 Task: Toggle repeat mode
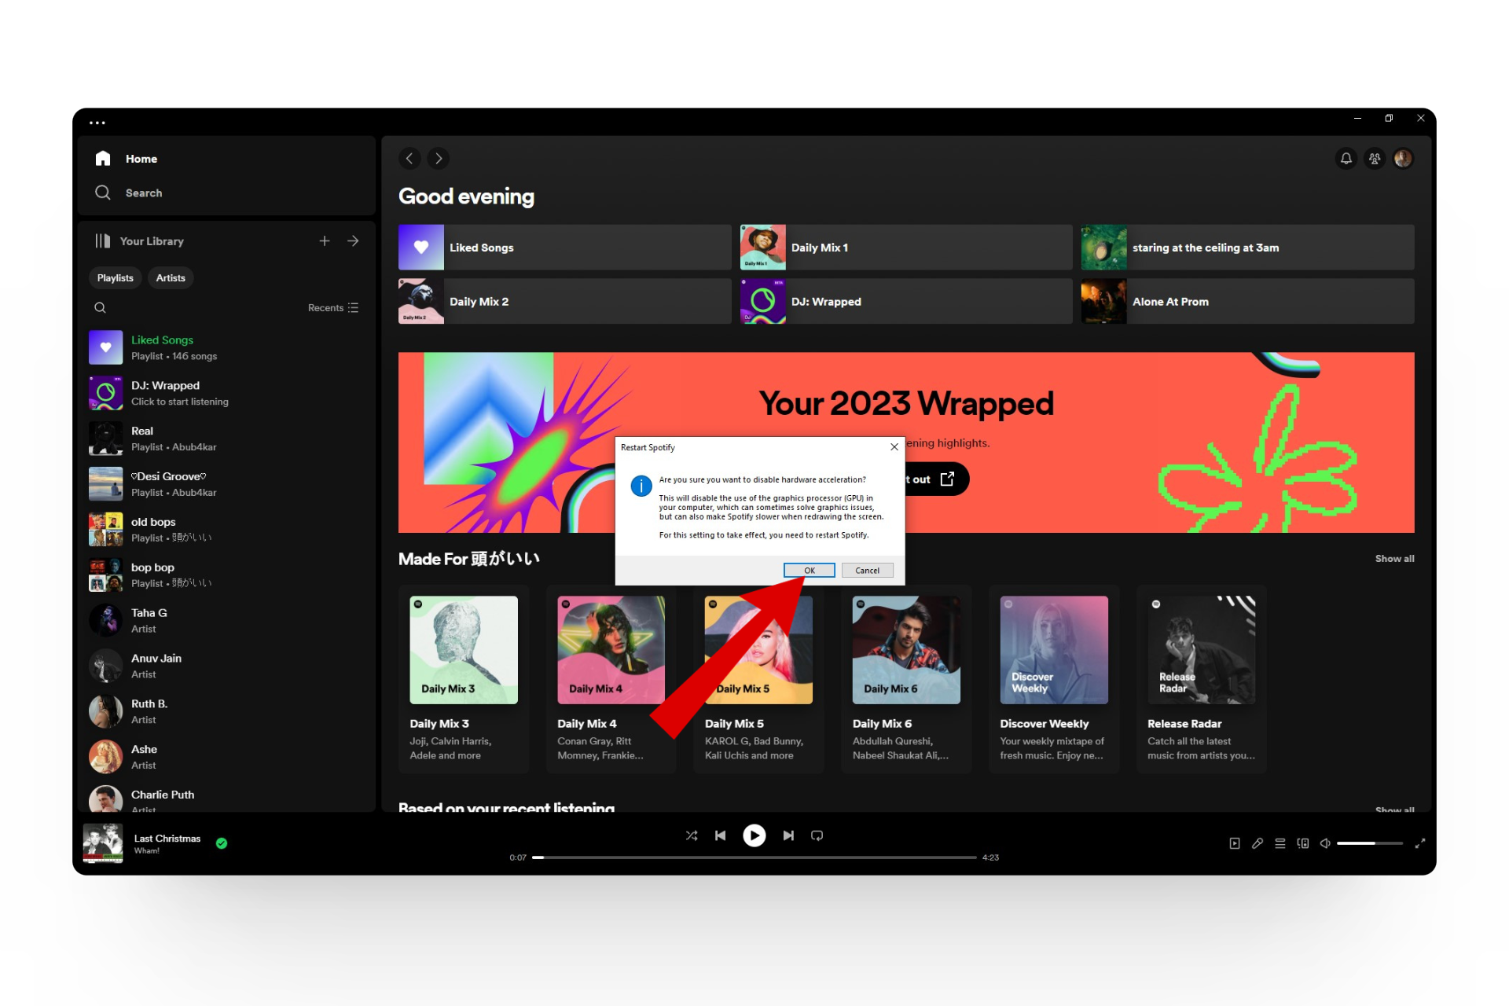817,835
